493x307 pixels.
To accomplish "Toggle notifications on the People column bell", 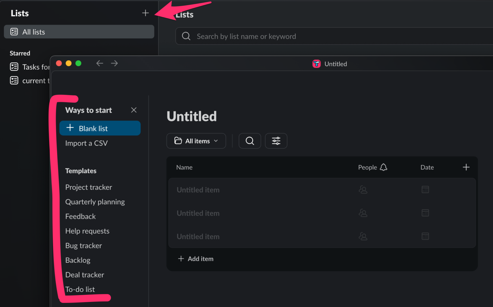I will pyautogui.click(x=384, y=167).
